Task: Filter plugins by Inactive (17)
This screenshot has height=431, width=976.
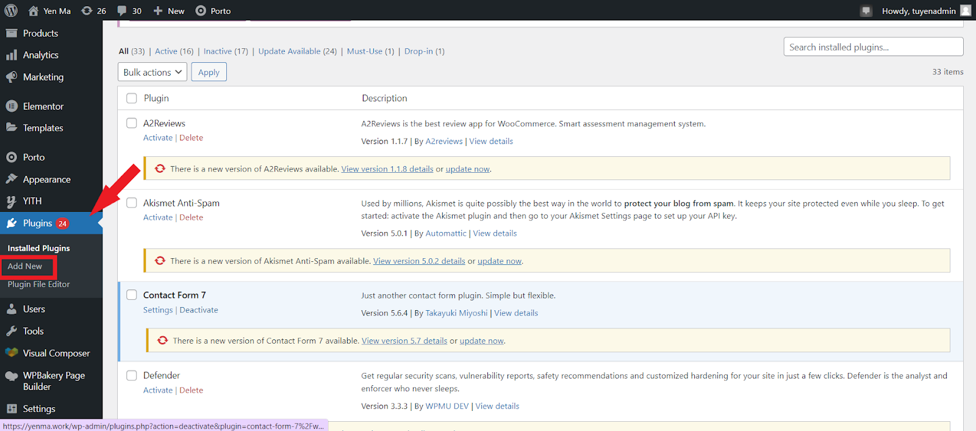Action: 226,51
